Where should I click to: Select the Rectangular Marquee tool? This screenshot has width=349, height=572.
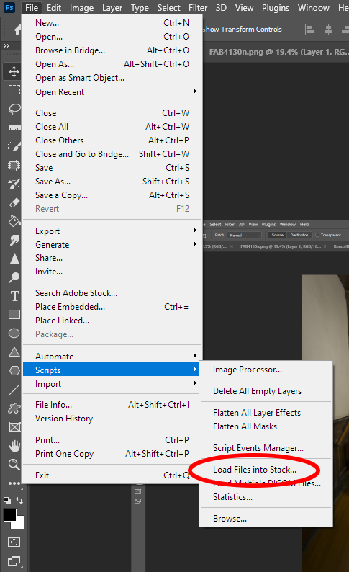coord(14,90)
